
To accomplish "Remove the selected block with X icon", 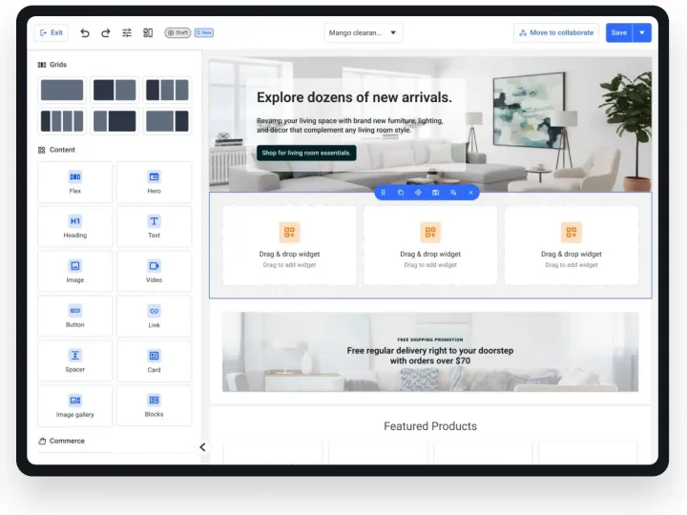I will point(470,193).
